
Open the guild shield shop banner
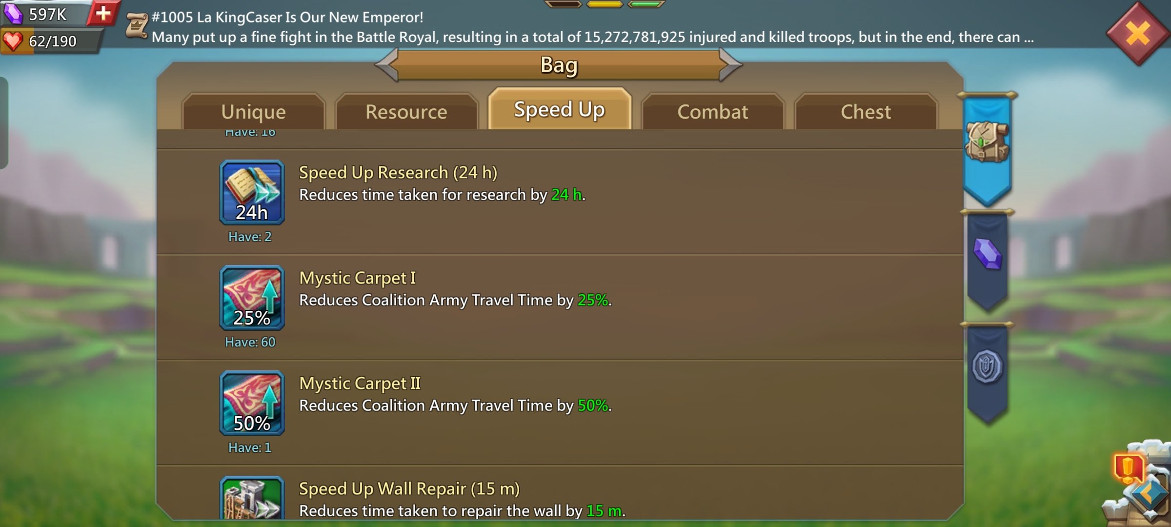(x=988, y=372)
